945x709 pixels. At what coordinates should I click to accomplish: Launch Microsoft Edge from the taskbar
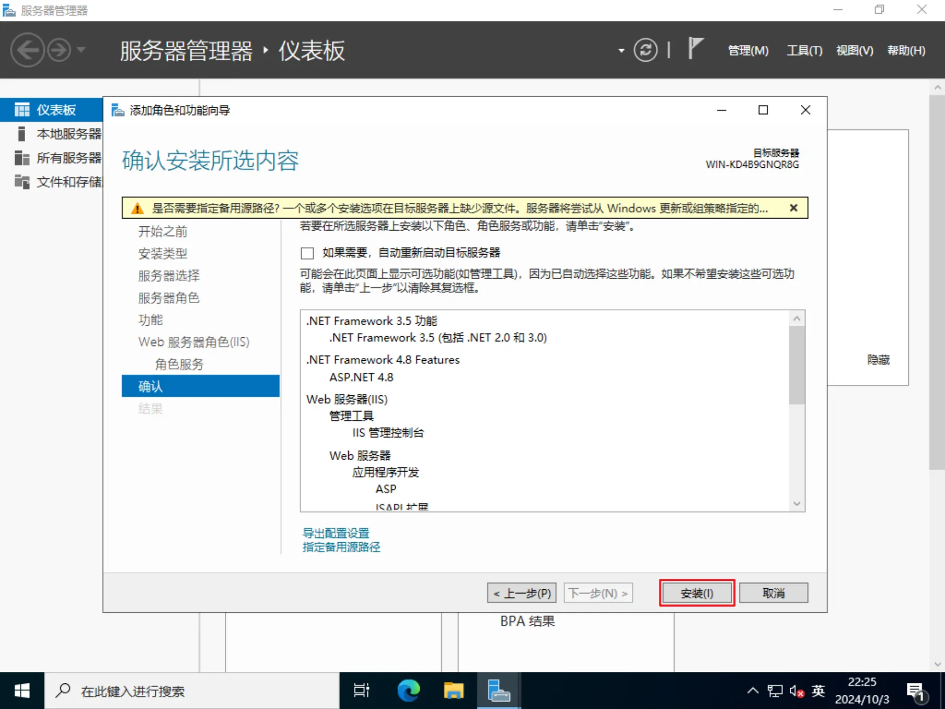(409, 691)
